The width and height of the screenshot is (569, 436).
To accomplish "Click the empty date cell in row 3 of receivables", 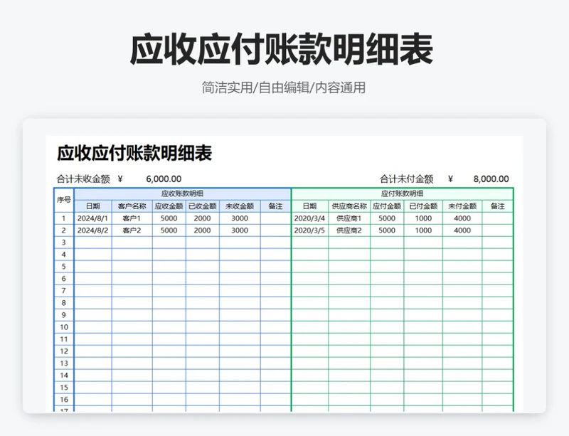I will tap(93, 243).
